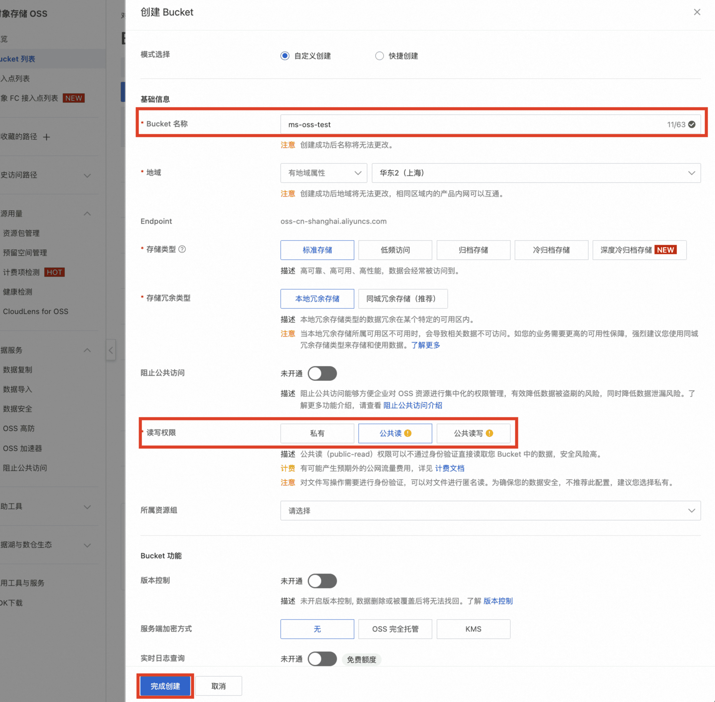Choose 标准存储 storage type
The height and width of the screenshot is (702, 715).
point(317,250)
